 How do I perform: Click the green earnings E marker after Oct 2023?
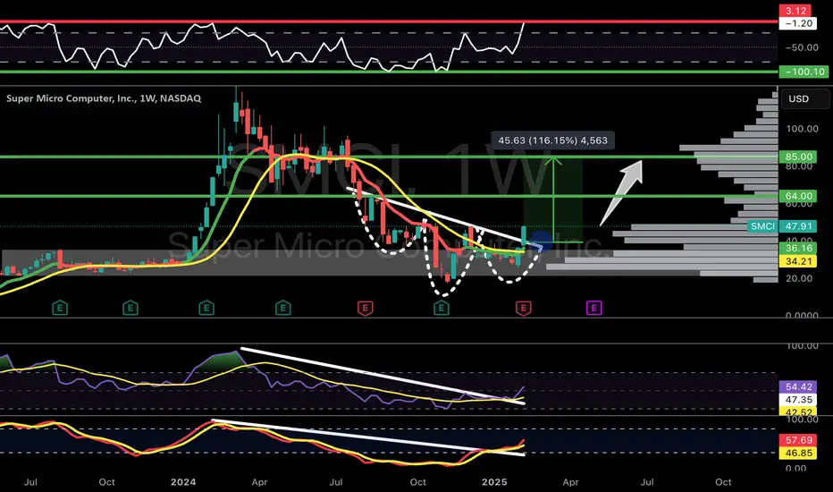tap(130, 308)
